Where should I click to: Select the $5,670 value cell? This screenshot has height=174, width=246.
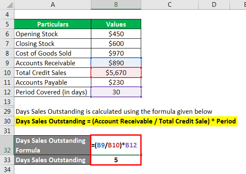(116, 73)
